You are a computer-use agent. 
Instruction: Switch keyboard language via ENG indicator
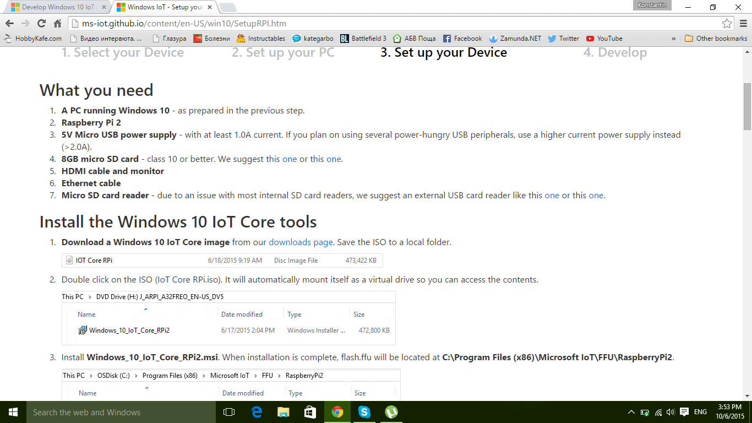click(x=700, y=412)
